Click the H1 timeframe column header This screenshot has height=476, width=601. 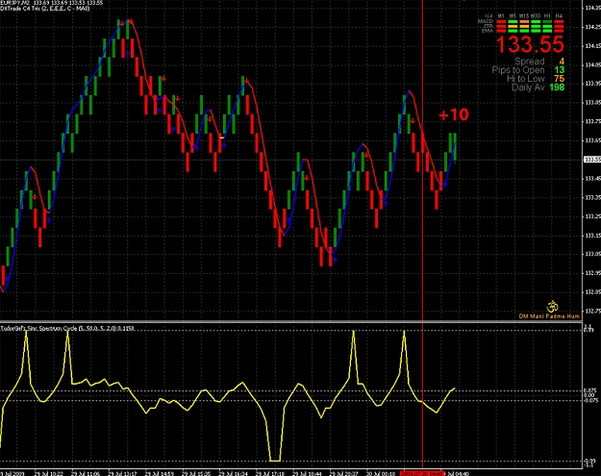[x=547, y=16]
